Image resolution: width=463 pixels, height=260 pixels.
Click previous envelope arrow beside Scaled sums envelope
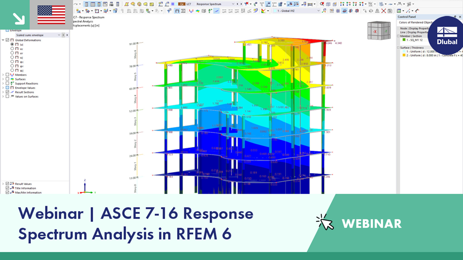click(63, 35)
